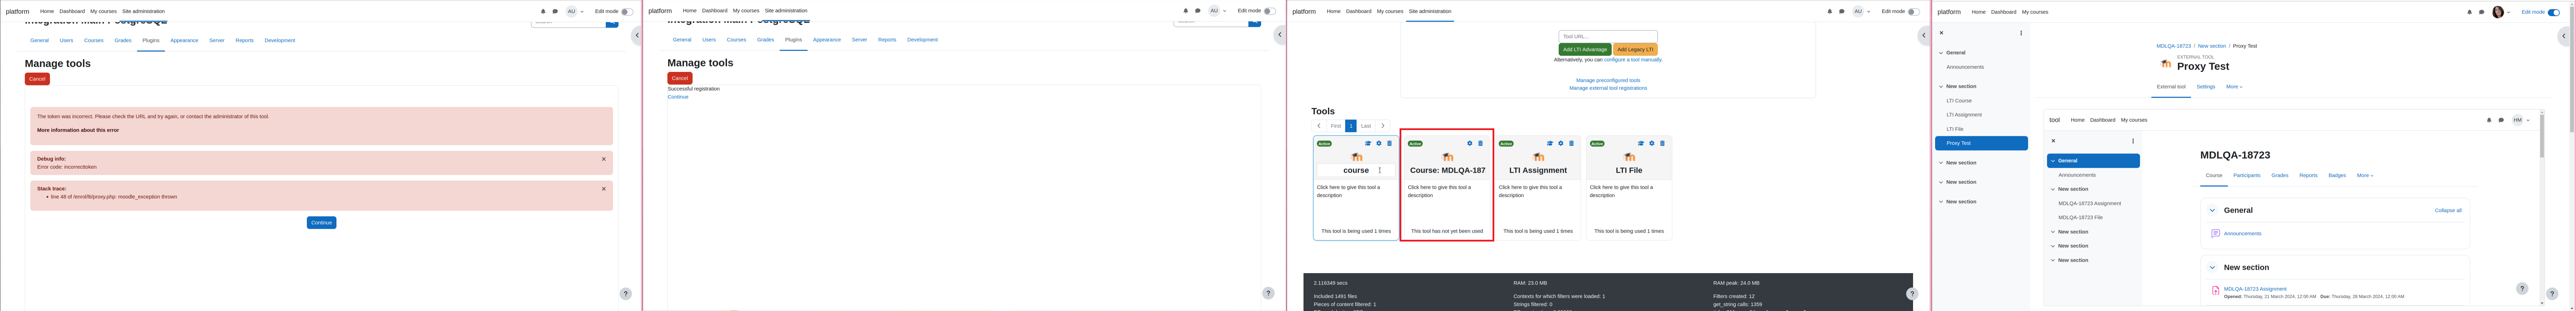The height and width of the screenshot is (311, 2576).
Task: Open Participants tab in embedded course
Action: [2247, 175]
